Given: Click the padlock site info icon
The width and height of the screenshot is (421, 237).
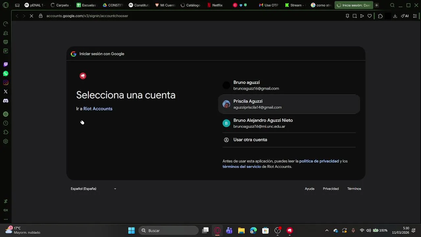Looking at the screenshot, I should (40, 16).
